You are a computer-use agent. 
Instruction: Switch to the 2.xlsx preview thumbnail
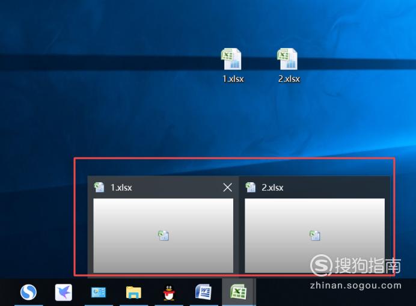coord(314,236)
